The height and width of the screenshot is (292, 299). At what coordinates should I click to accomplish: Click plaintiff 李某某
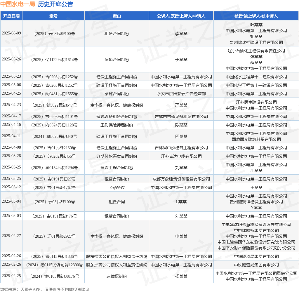181,34
